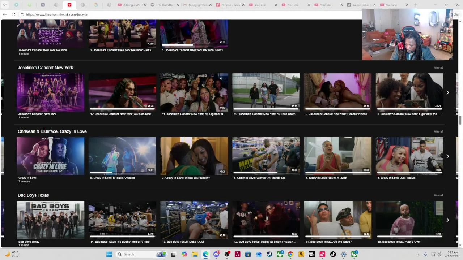The height and width of the screenshot is (260, 463).
Task: Open the Windows Start menu
Action: coord(109,254)
